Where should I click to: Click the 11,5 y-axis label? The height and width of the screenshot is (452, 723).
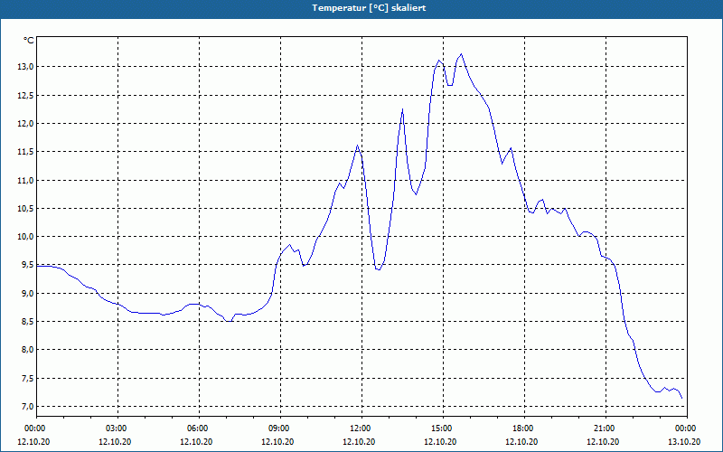point(25,152)
